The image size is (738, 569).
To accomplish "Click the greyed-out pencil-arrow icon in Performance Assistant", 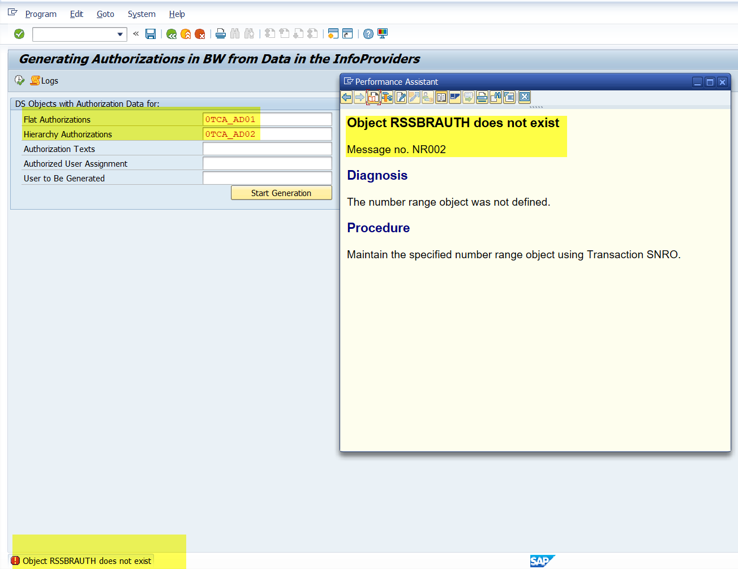I will pyautogui.click(x=414, y=97).
